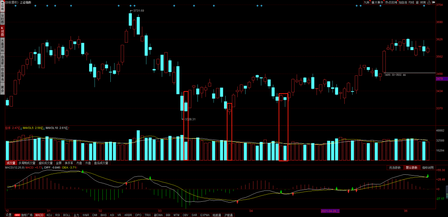Click the 默认参数 default parameters button
The height and width of the screenshot is (217, 448).
pos(411,168)
